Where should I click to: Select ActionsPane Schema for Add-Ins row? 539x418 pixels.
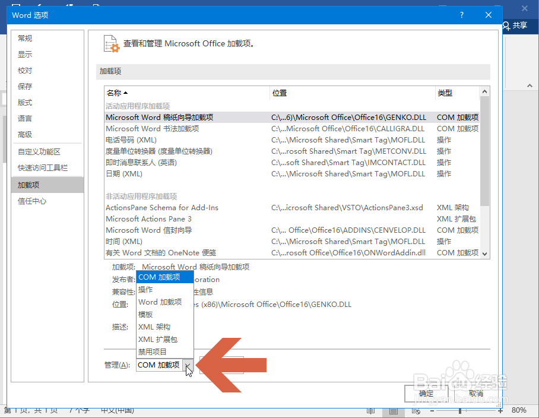tap(292, 208)
